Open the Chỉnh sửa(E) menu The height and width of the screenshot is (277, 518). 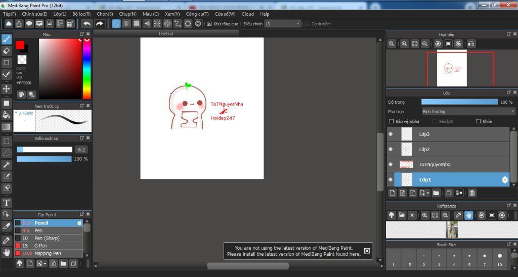pyautogui.click(x=35, y=14)
